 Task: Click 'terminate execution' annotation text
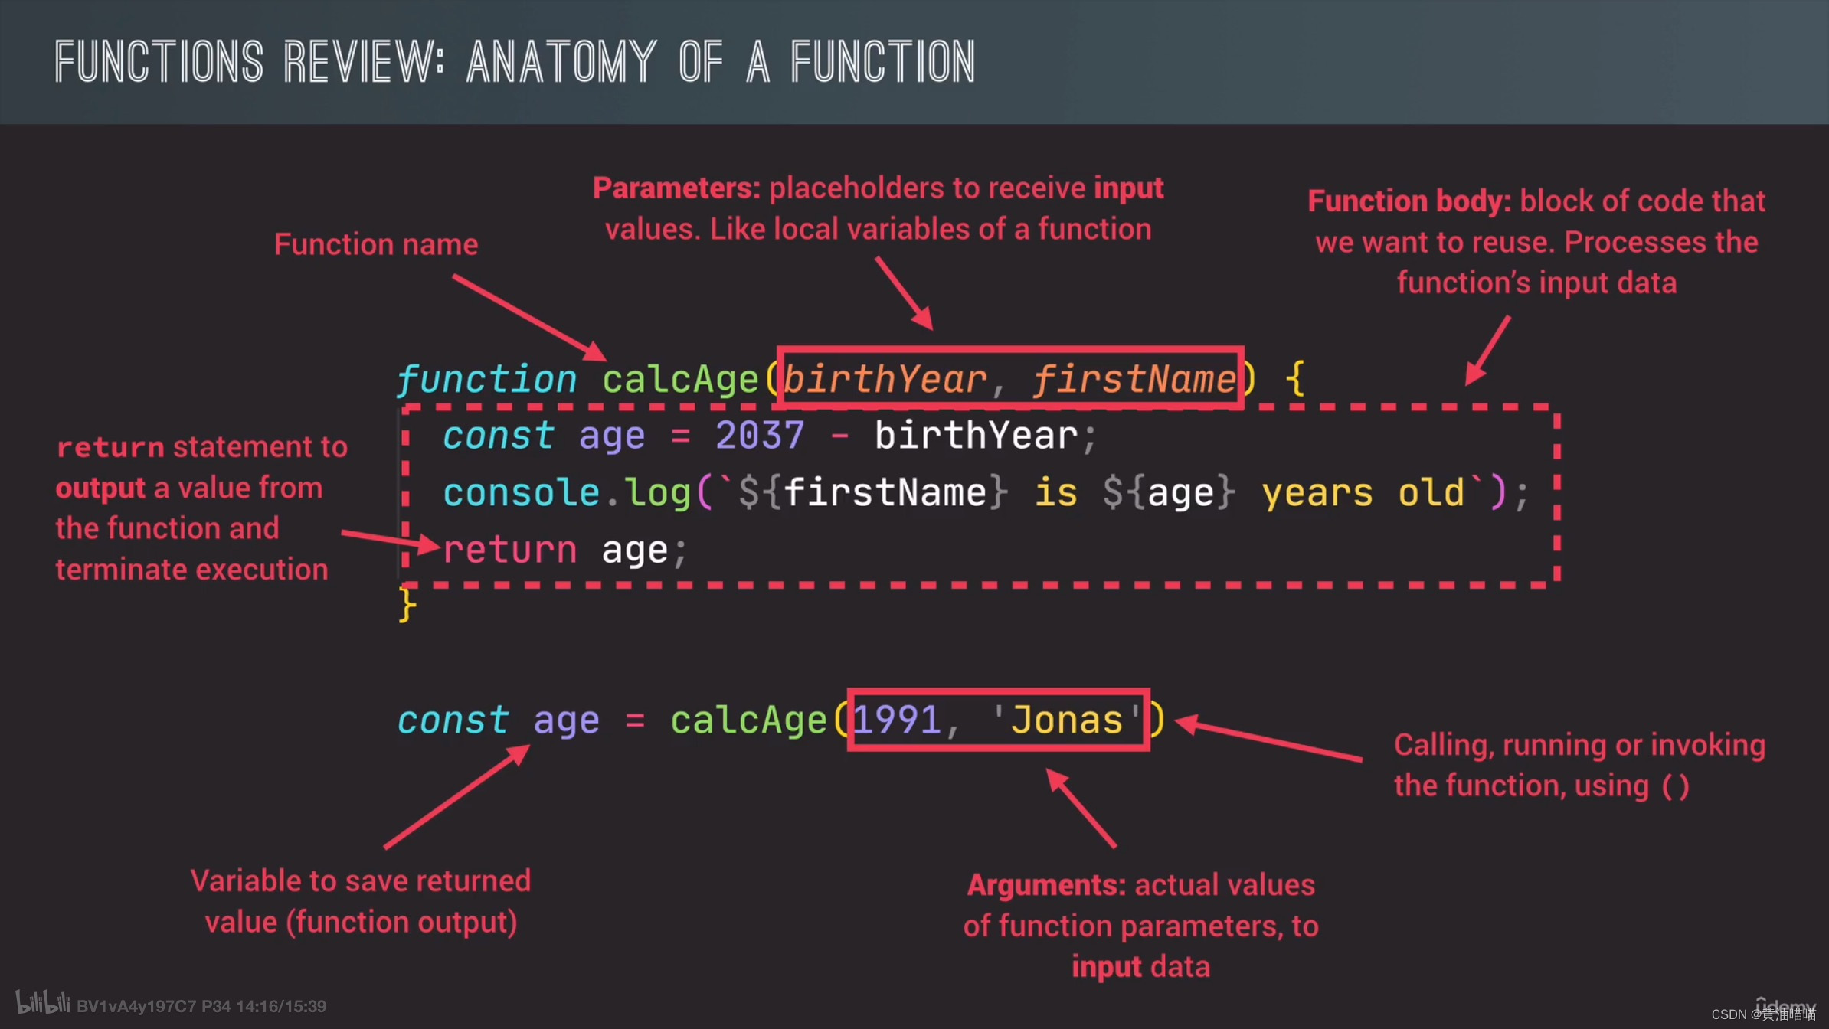191,570
